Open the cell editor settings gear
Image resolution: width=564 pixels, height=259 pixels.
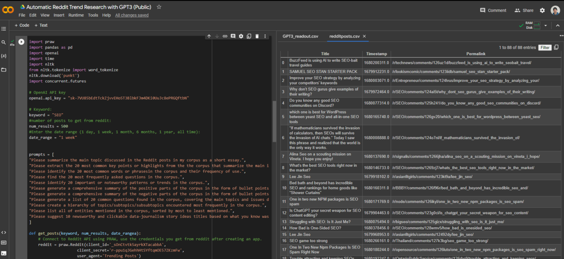[x=241, y=36]
